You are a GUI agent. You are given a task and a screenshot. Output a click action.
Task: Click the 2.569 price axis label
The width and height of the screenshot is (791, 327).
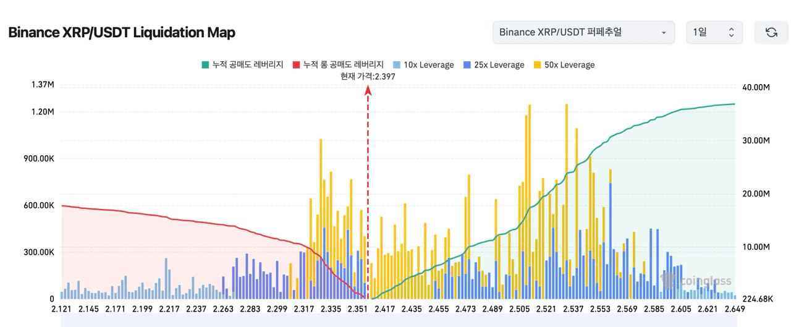click(x=627, y=309)
